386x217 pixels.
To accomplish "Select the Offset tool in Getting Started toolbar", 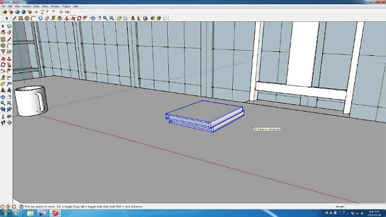I will coord(86,18).
